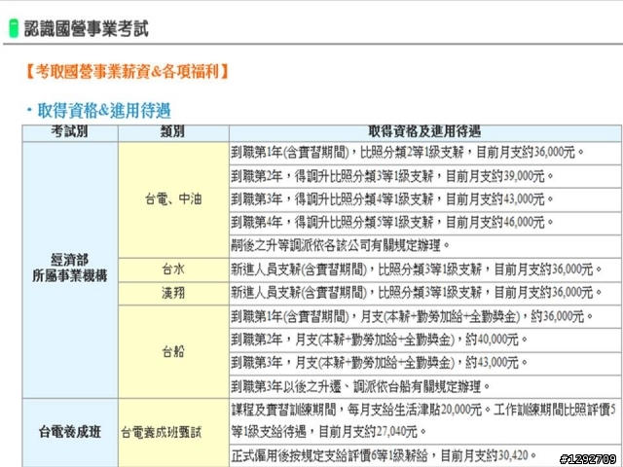Click the row 到職第3年以後之升遷、調派依台船有關規定辦理

coord(425,386)
